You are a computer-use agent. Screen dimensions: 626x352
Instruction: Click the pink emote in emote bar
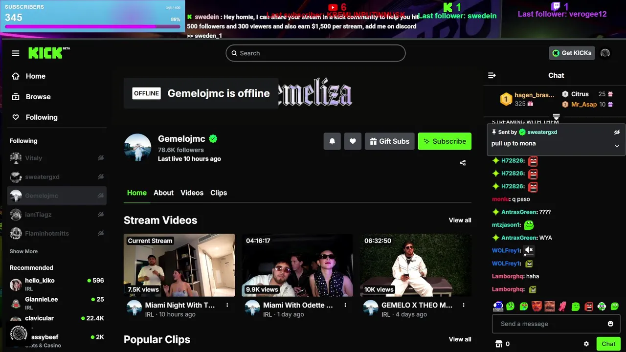pyautogui.click(x=562, y=307)
